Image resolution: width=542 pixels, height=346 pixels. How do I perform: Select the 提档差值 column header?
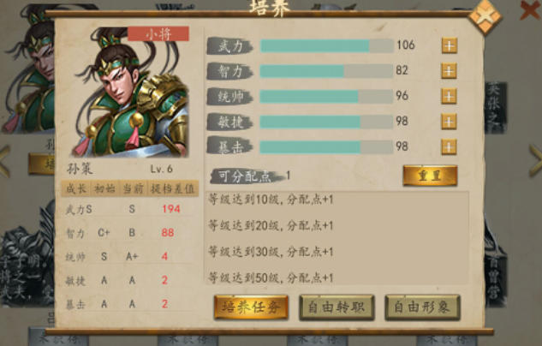point(173,188)
